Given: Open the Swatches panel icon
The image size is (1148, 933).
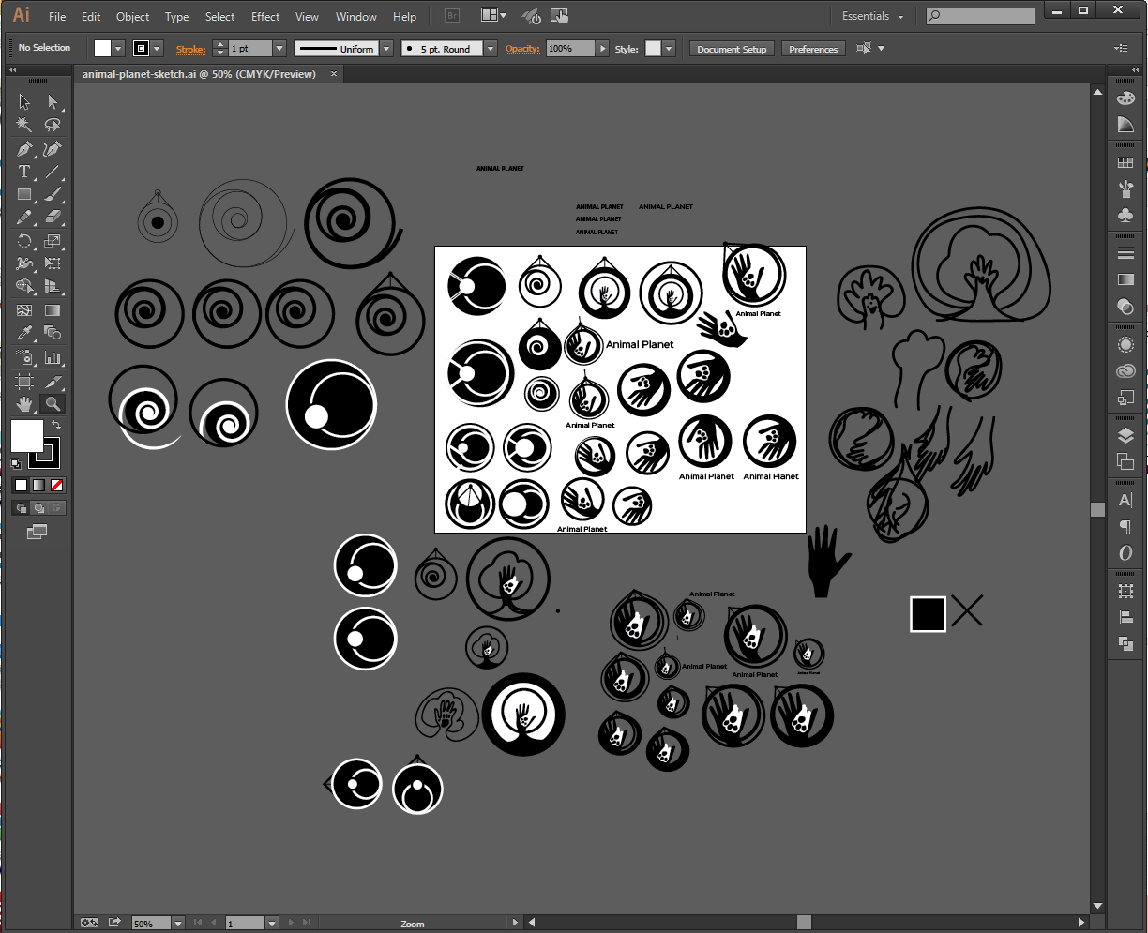Looking at the screenshot, I should click(1125, 162).
